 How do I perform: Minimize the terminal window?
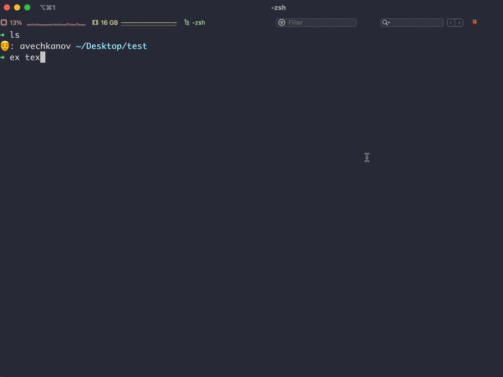[x=17, y=7]
